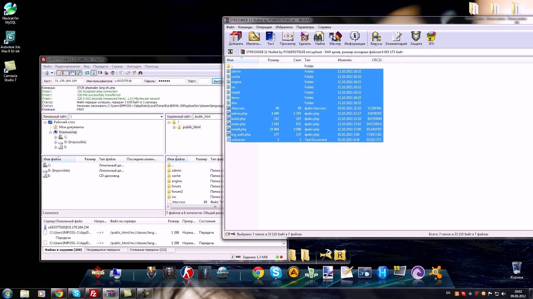Collapse the remote root / tree node
The image size is (533, 299).
pyautogui.click(x=169, y=122)
